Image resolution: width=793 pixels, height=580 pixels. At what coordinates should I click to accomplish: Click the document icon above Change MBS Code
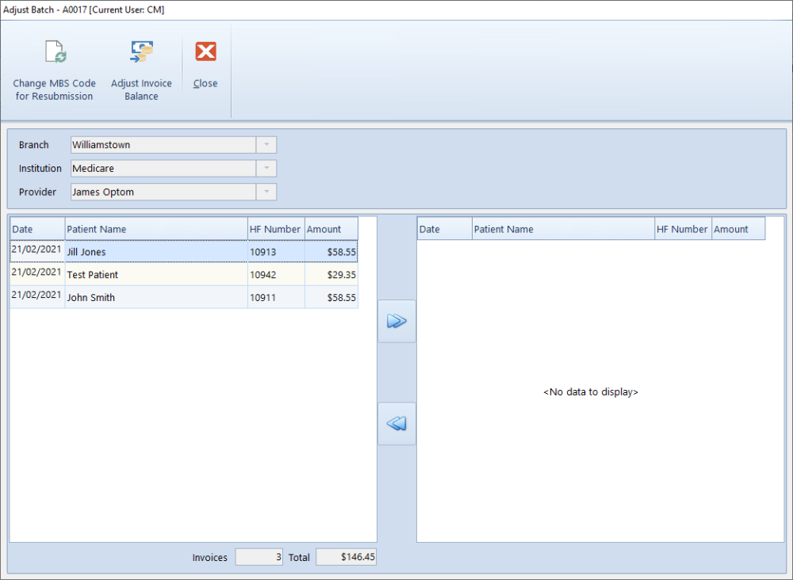coord(54,51)
